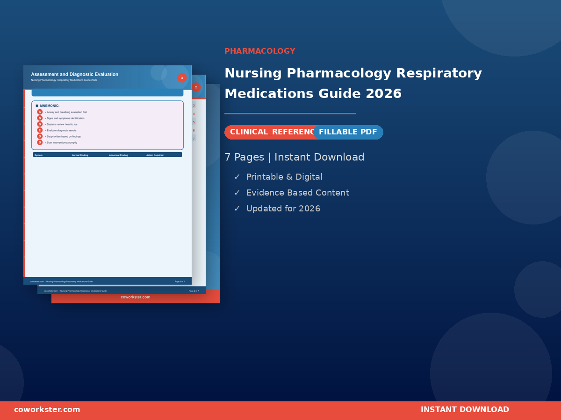
Task: Click the square bullet before 'MNEMONIC:'
Action: click(x=37, y=106)
